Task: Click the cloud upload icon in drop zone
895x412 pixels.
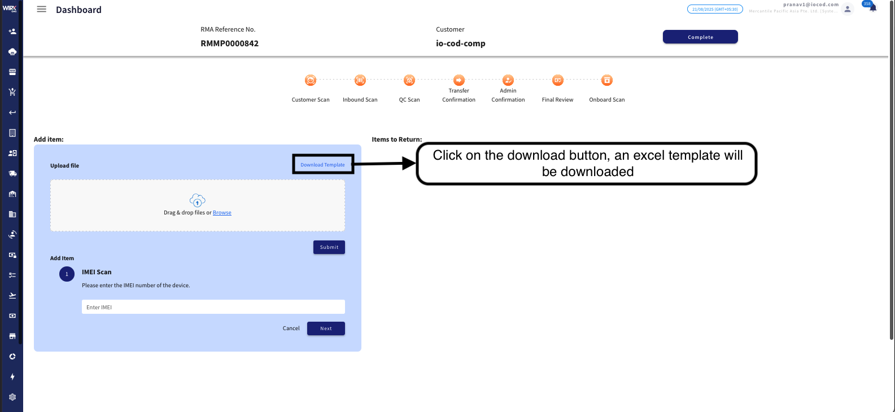Action: coord(197,200)
